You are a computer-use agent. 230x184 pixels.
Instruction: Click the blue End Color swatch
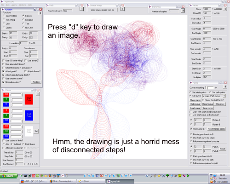tap(29, 115)
